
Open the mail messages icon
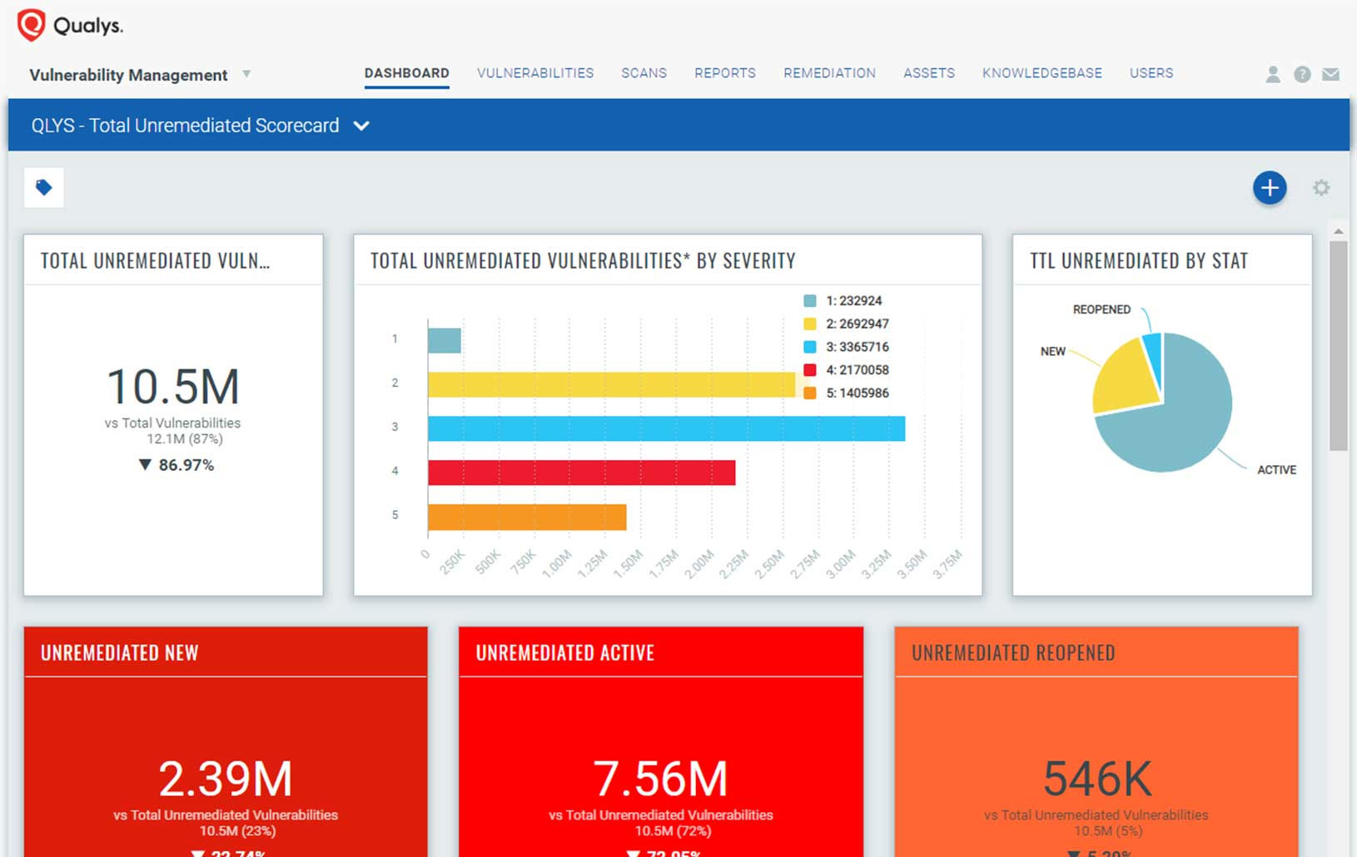click(x=1330, y=74)
